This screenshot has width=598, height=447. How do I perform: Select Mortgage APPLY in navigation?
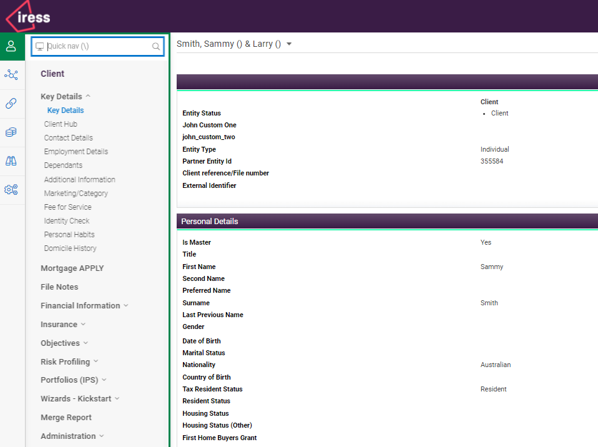click(72, 268)
